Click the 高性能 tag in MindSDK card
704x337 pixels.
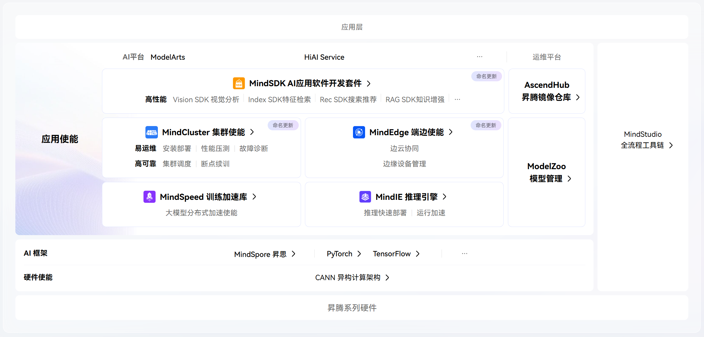coord(156,99)
